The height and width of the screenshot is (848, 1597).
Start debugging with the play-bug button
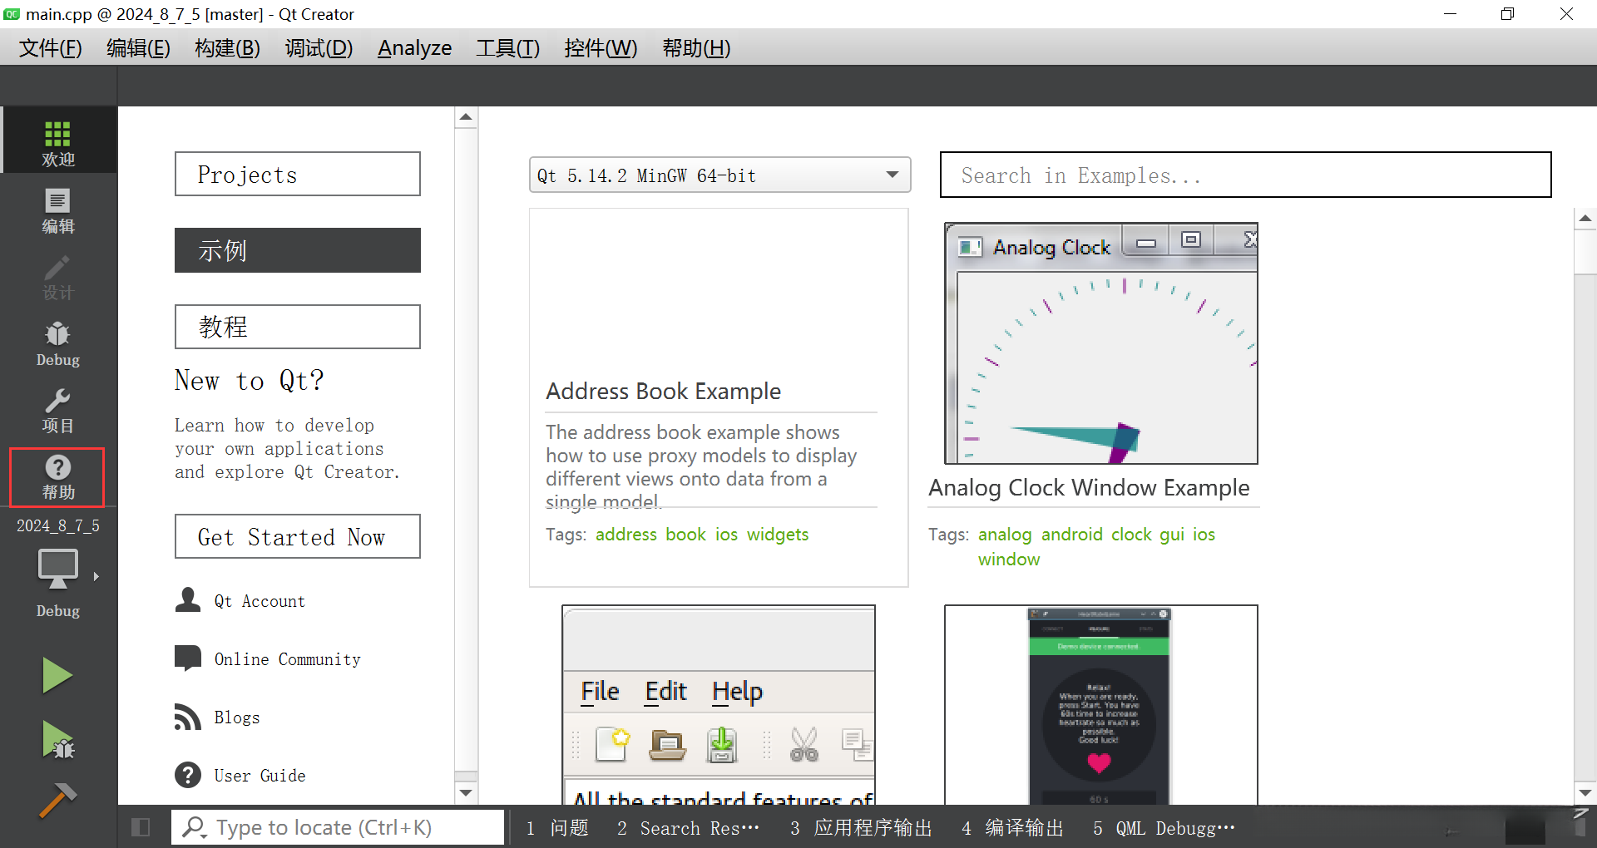(58, 740)
